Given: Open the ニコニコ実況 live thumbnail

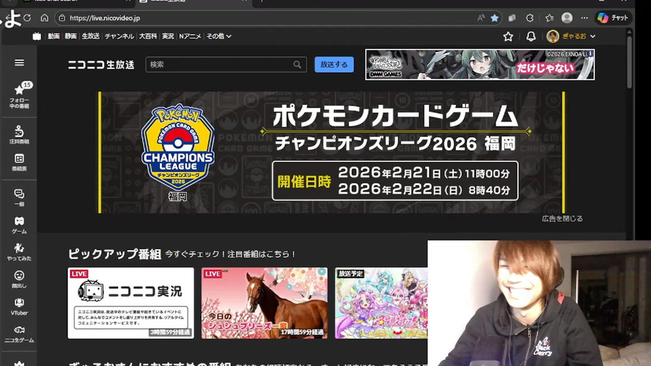Looking at the screenshot, I should [x=131, y=303].
